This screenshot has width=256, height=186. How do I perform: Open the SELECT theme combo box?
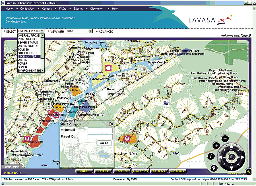(x=31, y=31)
